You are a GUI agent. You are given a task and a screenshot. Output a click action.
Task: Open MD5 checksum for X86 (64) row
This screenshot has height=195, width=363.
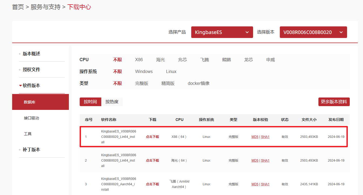(x=255, y=137)
